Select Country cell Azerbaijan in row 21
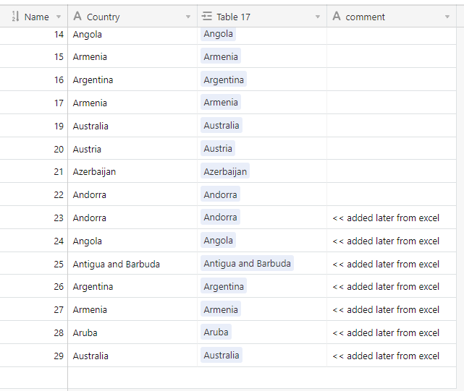Viewport: 464px width, 391px height. click(x=132, y=171)
